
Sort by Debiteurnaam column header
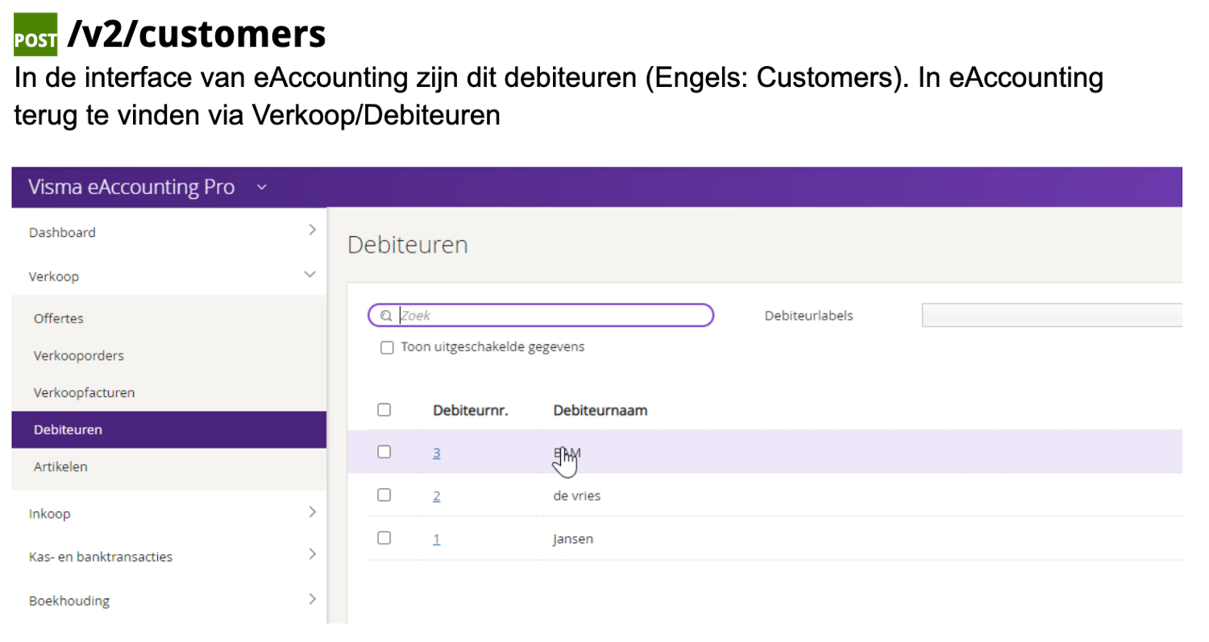[x=600, y=411]
